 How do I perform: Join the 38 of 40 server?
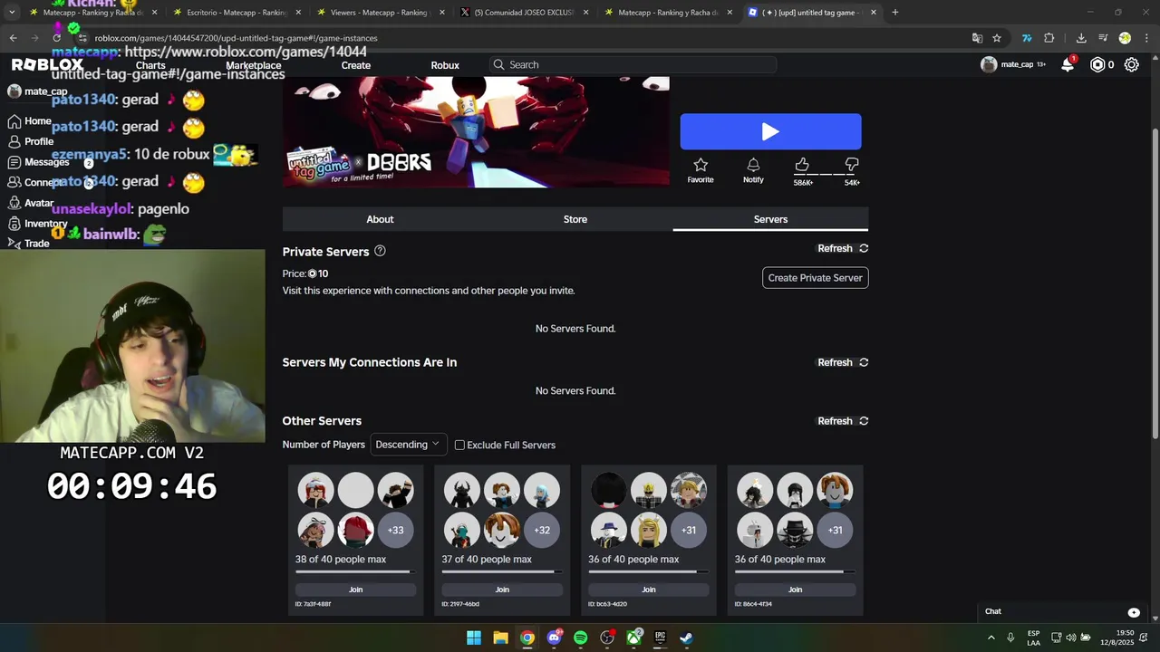click(355, 590)
